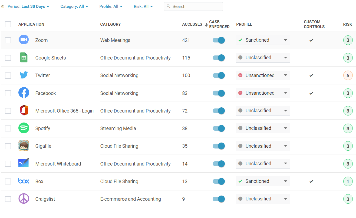Check the Zoom row checkbox
Viewport: 356px width, 218px height.
8,40
